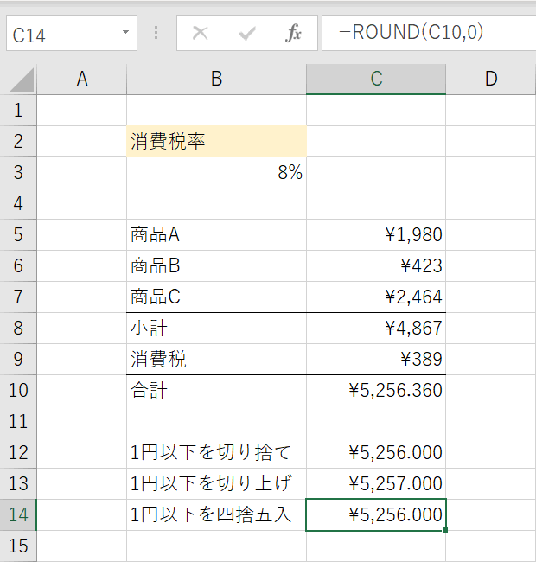Click the 消費税 label cell in row 9
Screen dimensions: 536x562
[x=216, y=360]
